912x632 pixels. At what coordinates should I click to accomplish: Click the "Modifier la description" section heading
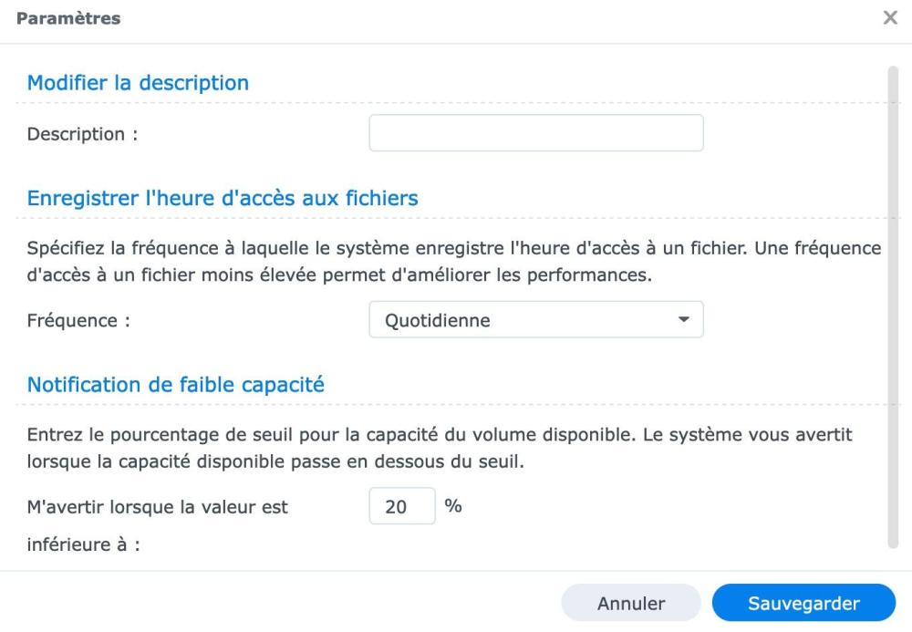(138, 83)
